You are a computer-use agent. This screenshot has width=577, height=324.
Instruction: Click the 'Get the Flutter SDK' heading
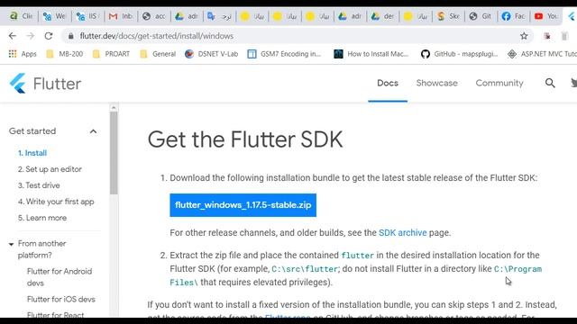[x=245, y=139]
